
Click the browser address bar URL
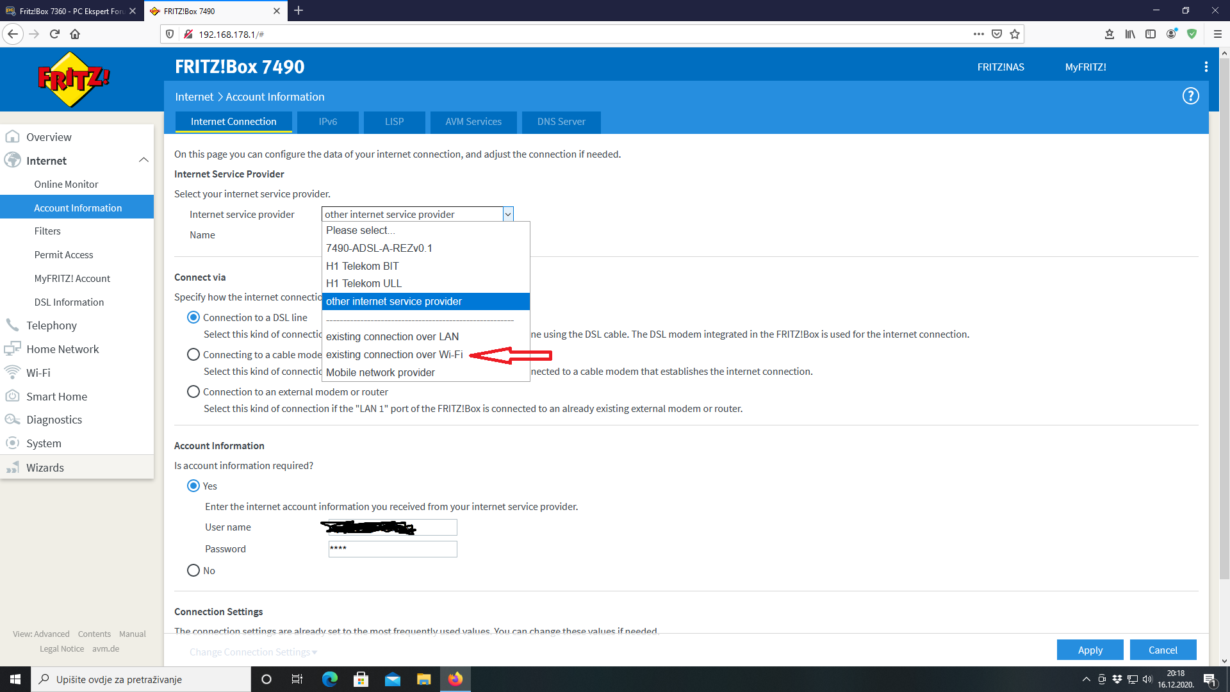point(231,34)
